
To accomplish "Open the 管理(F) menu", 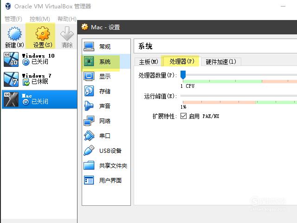I will pos(13,19).
